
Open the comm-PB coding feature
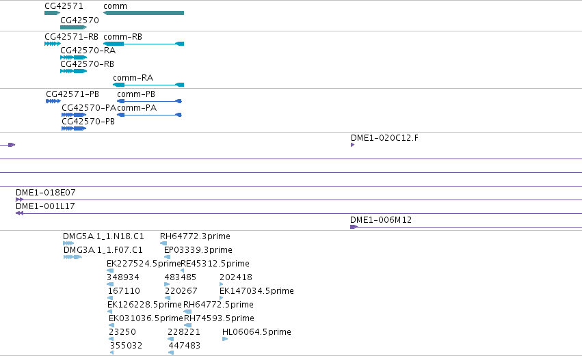(x=149, y=101)
